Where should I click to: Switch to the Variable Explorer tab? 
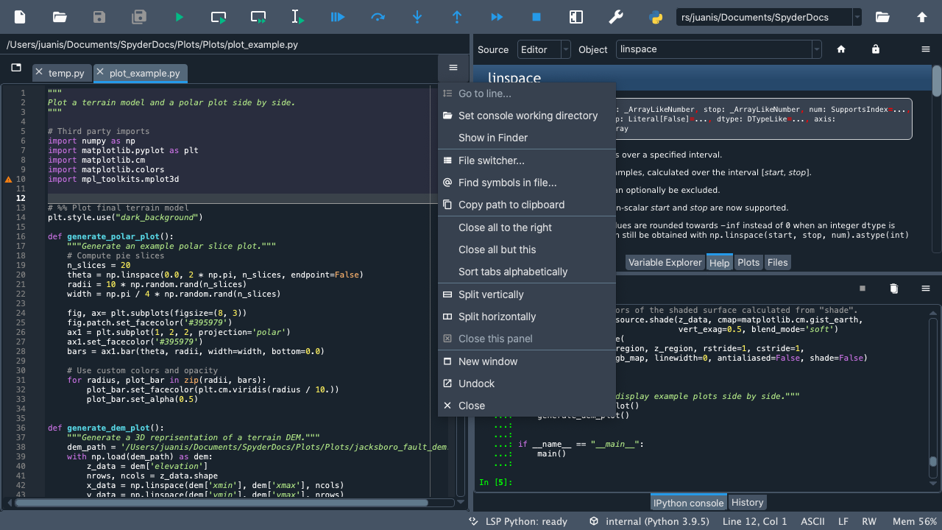[665, 262]
